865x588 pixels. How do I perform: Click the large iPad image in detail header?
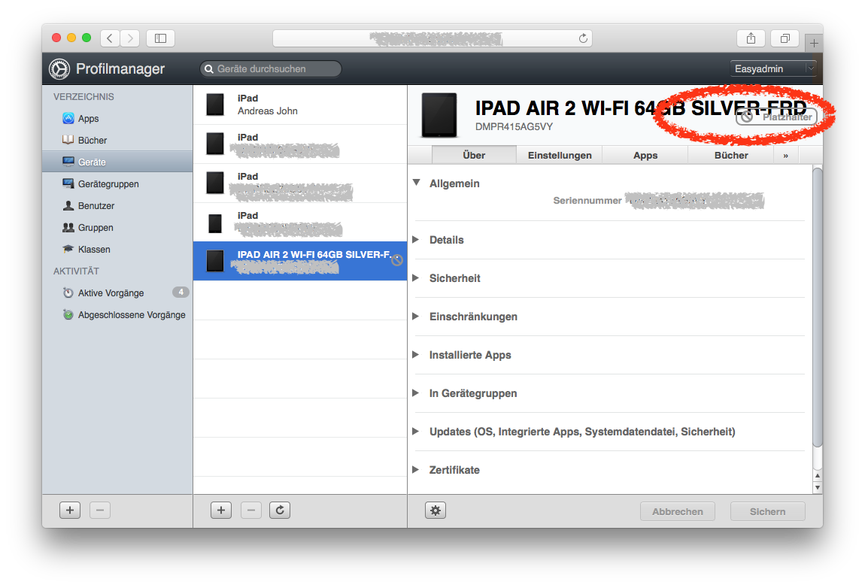click(x=439, y=115)
